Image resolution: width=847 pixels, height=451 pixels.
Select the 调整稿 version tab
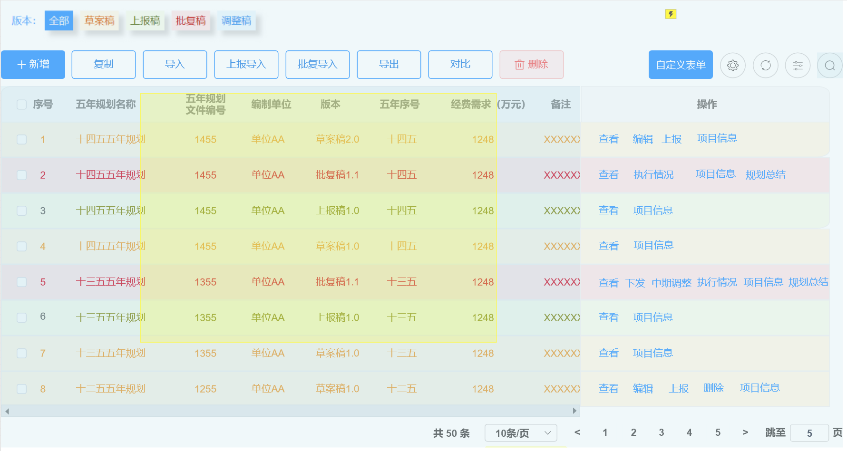coord(236,20)
